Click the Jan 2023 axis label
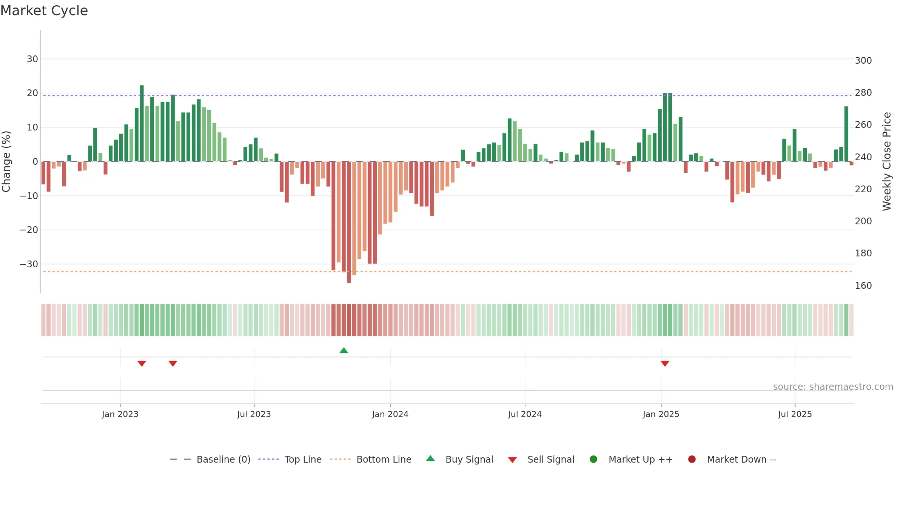This screenshot has width=906, height=509. (120, 414)
